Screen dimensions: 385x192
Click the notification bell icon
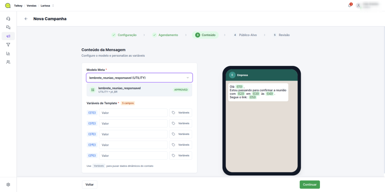point(350,5)
